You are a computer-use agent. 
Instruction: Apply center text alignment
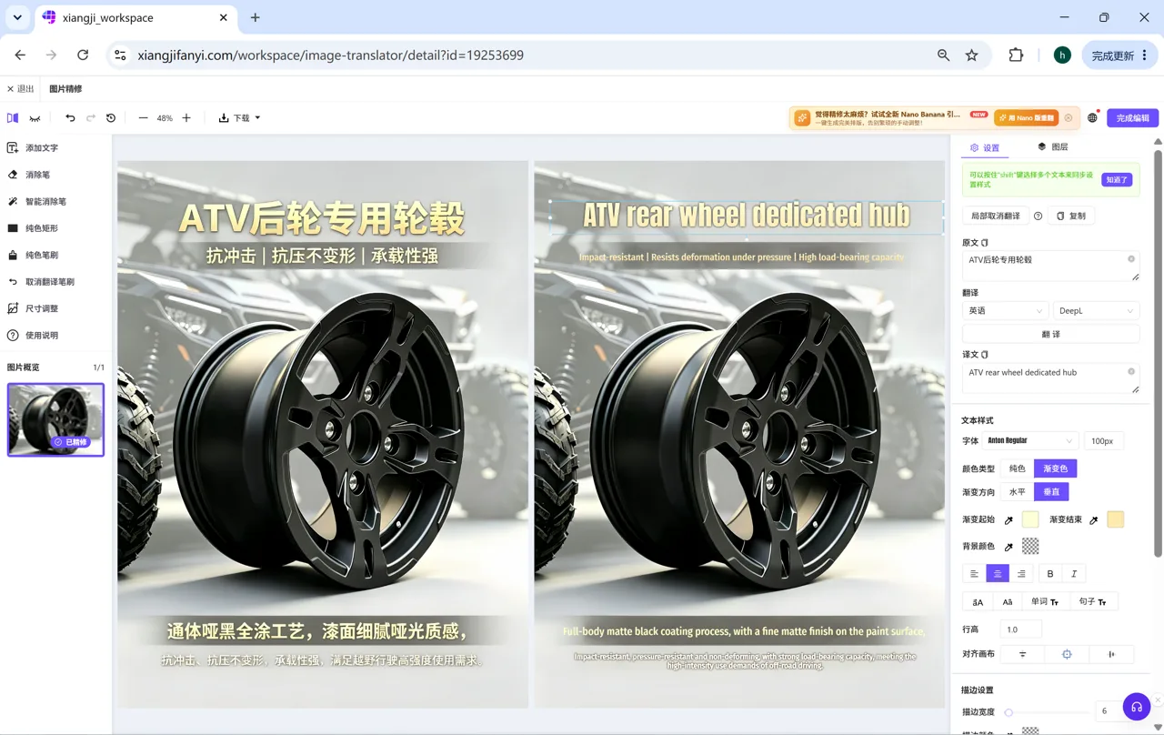point(998,574)
